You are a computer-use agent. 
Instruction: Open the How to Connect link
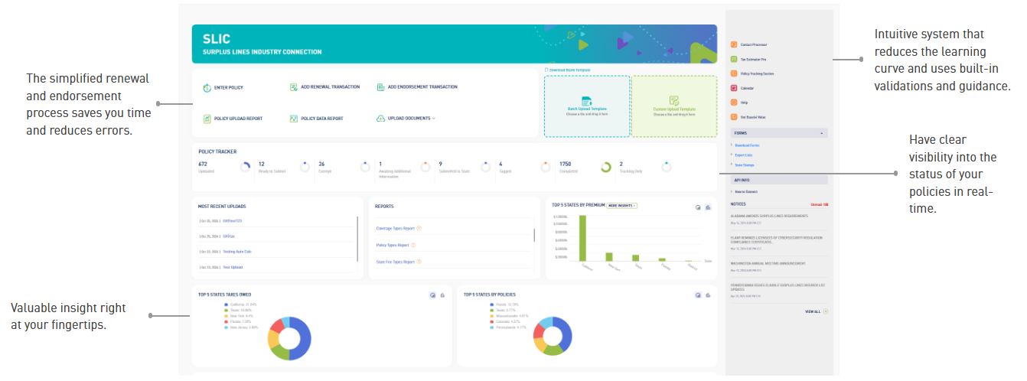click(x=746, y=191)
